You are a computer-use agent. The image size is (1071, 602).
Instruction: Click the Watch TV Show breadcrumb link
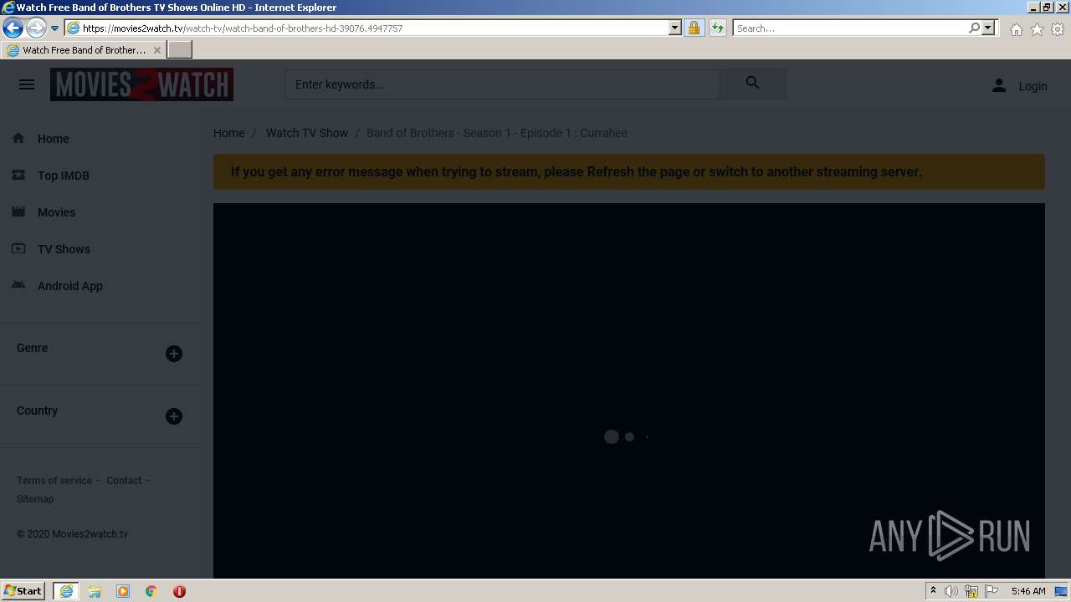click(307, 133)
